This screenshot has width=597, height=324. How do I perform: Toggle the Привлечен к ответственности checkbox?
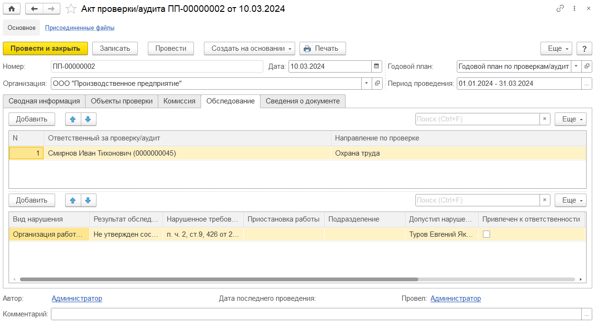pos(486,234)
